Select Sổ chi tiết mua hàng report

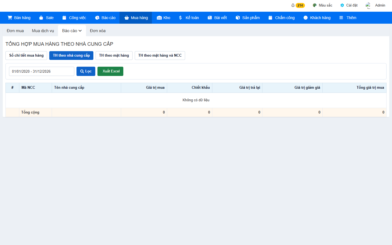[26, 56]
